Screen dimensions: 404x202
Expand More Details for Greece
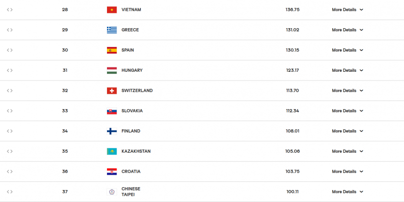347,30
